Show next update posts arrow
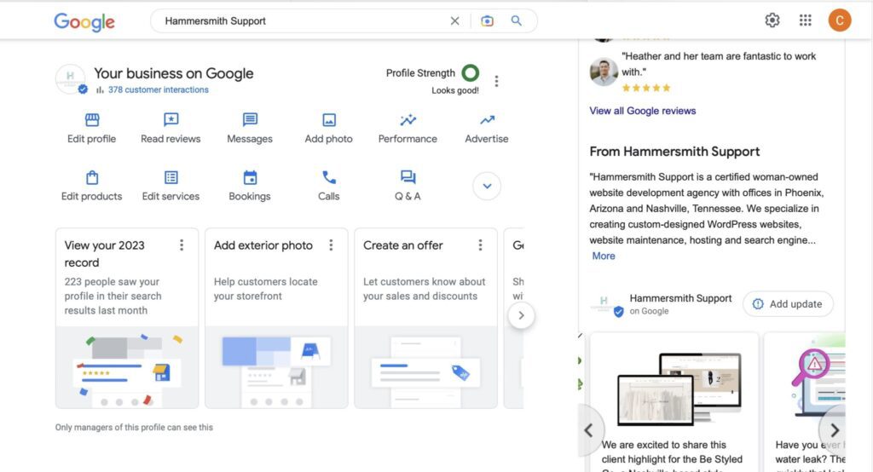The width and height of the screenshot is (873, 472). pyautogui.click(x=834, y=430)
